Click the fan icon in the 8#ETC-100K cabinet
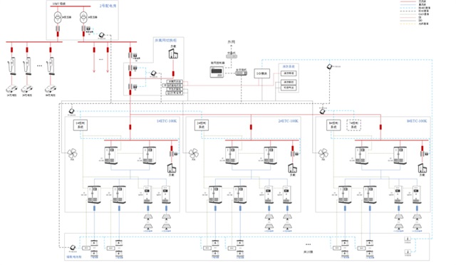 [323, 153]
